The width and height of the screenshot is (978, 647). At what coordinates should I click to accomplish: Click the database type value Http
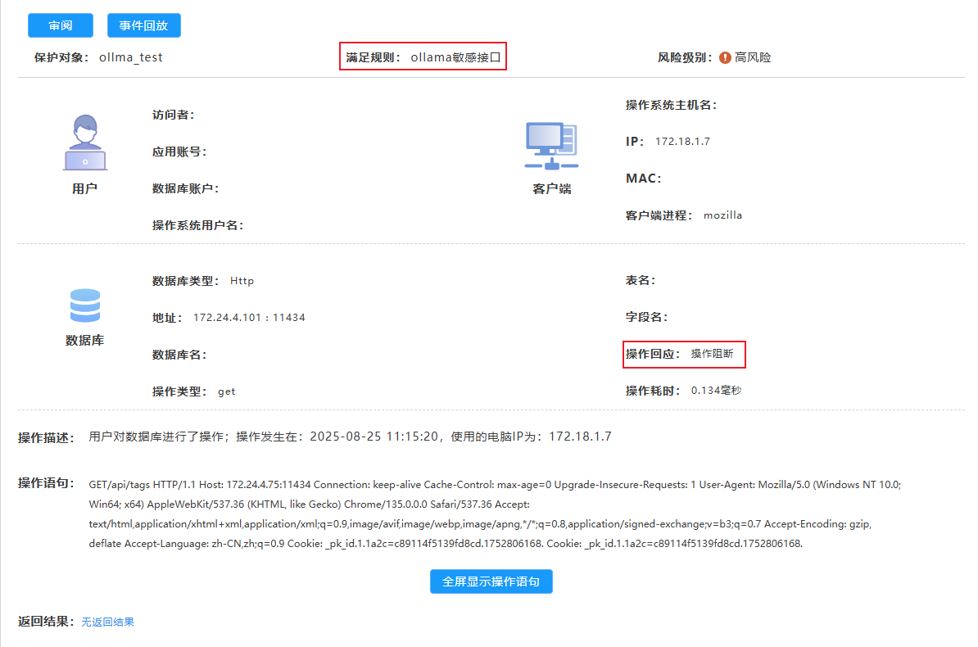(x=242, y=281)
